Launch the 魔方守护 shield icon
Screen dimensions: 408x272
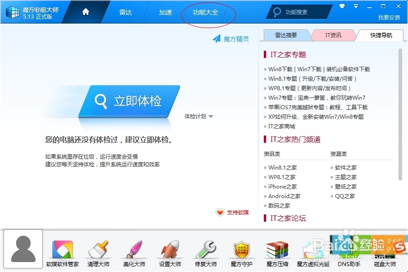(241, 249)
